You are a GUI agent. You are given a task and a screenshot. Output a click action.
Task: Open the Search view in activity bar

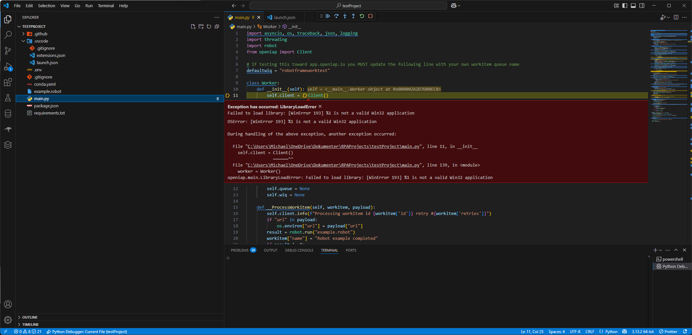(x=8, y=35)
